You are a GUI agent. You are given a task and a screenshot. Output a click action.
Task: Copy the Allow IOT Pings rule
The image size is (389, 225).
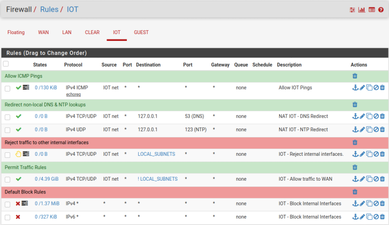[x=369, y=88]
